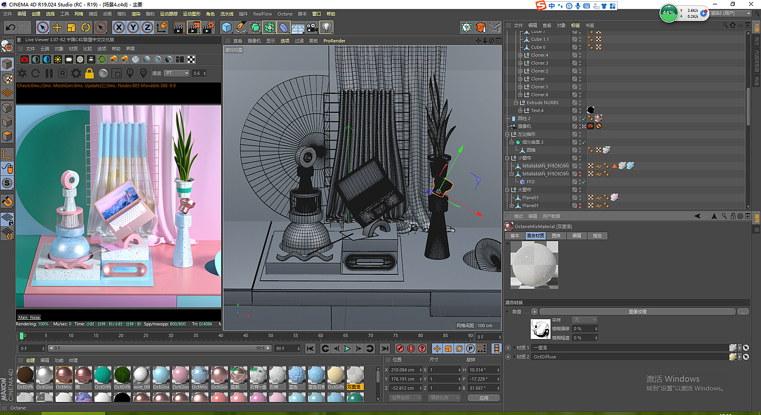The height and width of the screenshot is (415, 761).
Task: Toggle the X axis lock button
Action: pyautogui.click(x=119, y=27)
